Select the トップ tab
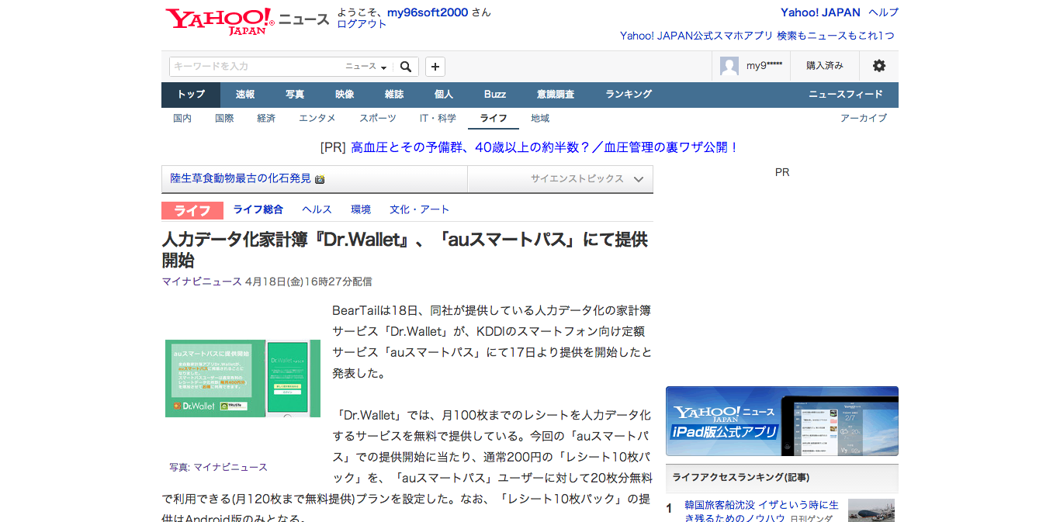 coord(191,95)
